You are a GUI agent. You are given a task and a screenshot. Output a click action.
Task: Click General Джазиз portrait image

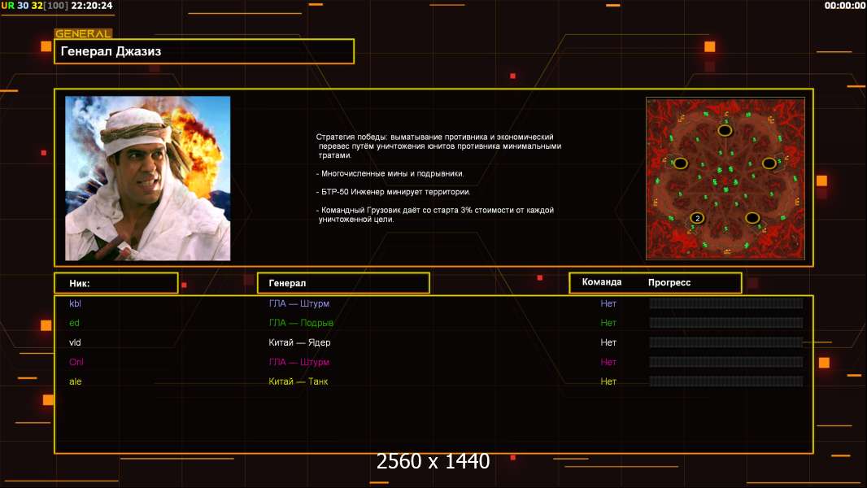[x=147, y=178]
